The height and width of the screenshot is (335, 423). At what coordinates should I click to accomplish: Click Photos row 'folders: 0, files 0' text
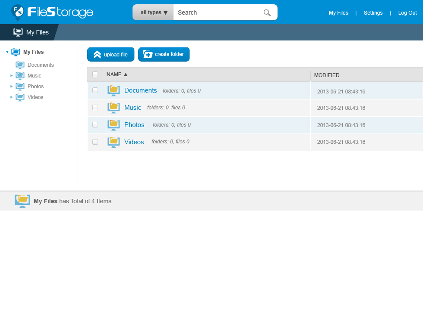pos(172,125)
